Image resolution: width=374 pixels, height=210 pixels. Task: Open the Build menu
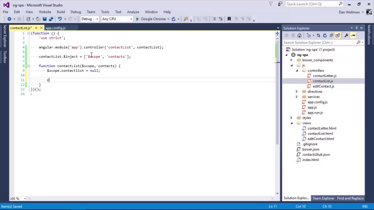click(x=61, y=12)
